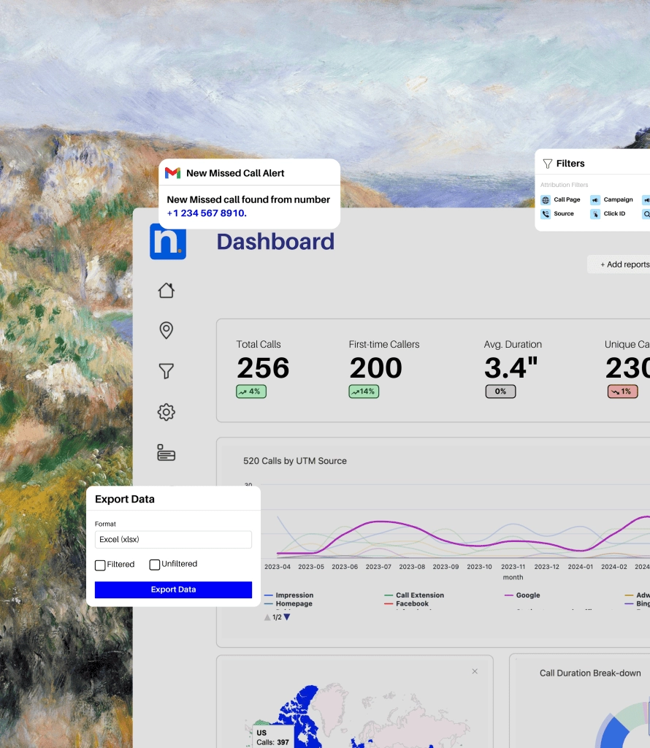
Task: Toggle the Google series in chart legend
Action: click(x=527, y=595)
